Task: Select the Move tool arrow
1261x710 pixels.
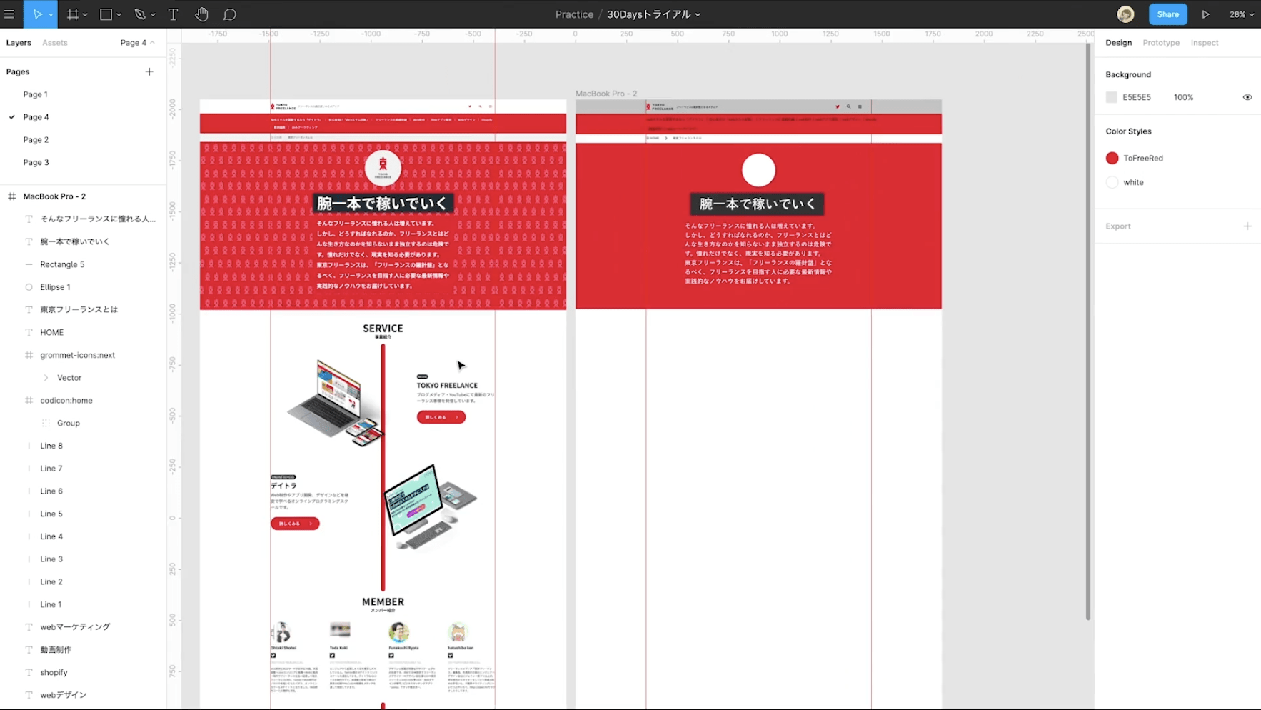Action: (x=37, y=14)
